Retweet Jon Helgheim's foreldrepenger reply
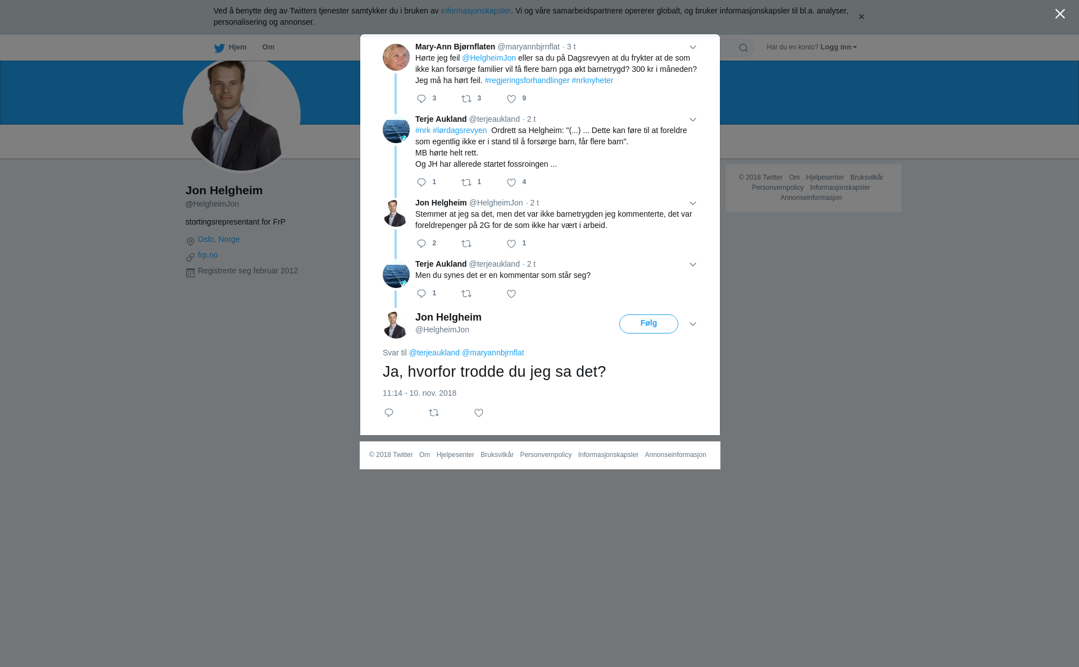1079x667 pixels. pyautogui.click(x=466, y=244)
